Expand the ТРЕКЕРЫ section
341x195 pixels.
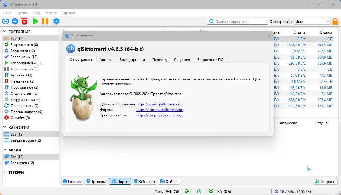5,172
